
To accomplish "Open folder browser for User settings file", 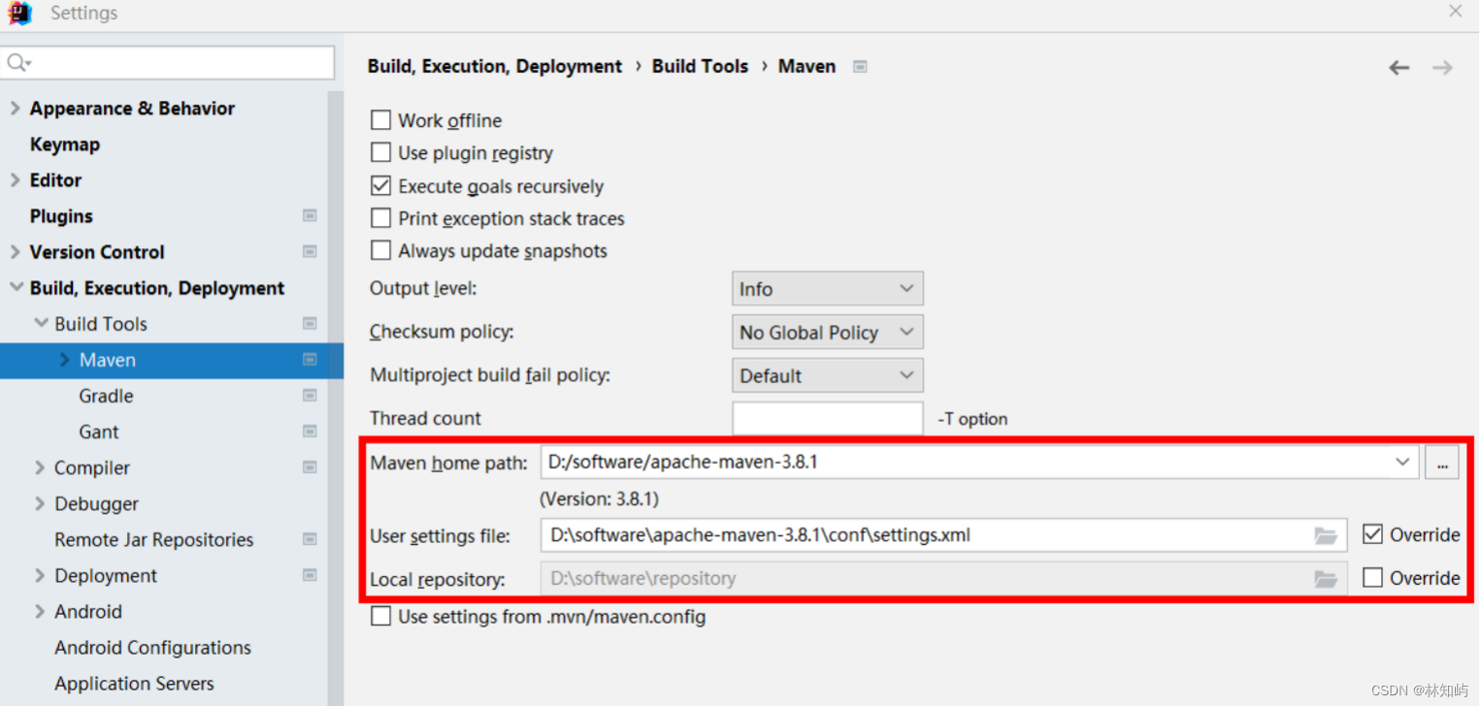I will click(x=1326, y=535).
